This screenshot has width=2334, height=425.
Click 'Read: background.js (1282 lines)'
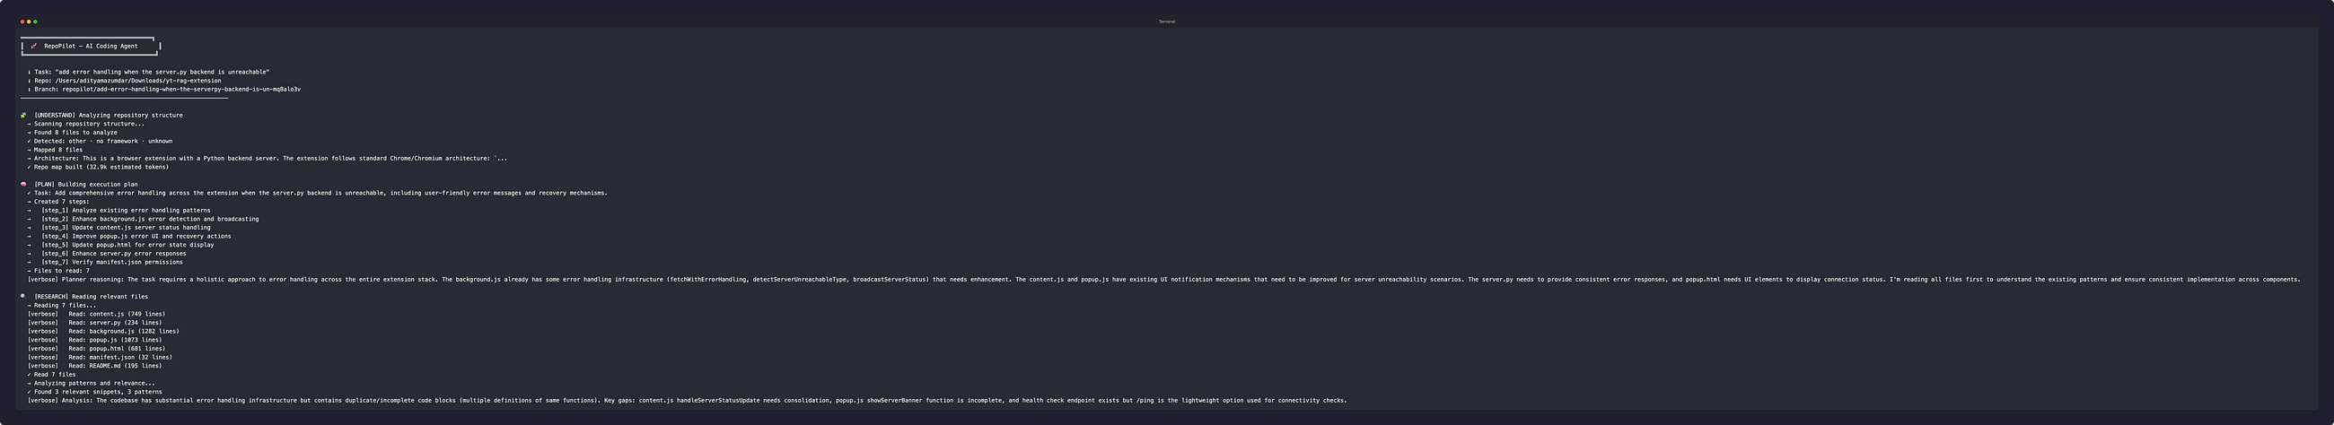pos(124,331)
